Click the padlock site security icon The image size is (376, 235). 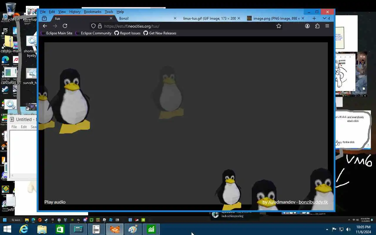tap(100, 26)
